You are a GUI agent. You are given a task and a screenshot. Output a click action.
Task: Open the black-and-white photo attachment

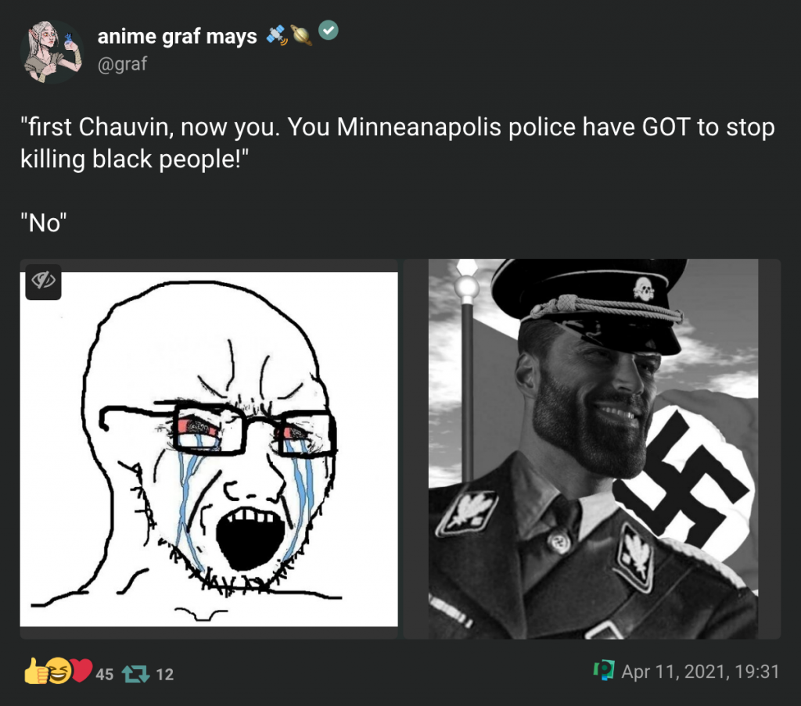[x=592, y=449]
